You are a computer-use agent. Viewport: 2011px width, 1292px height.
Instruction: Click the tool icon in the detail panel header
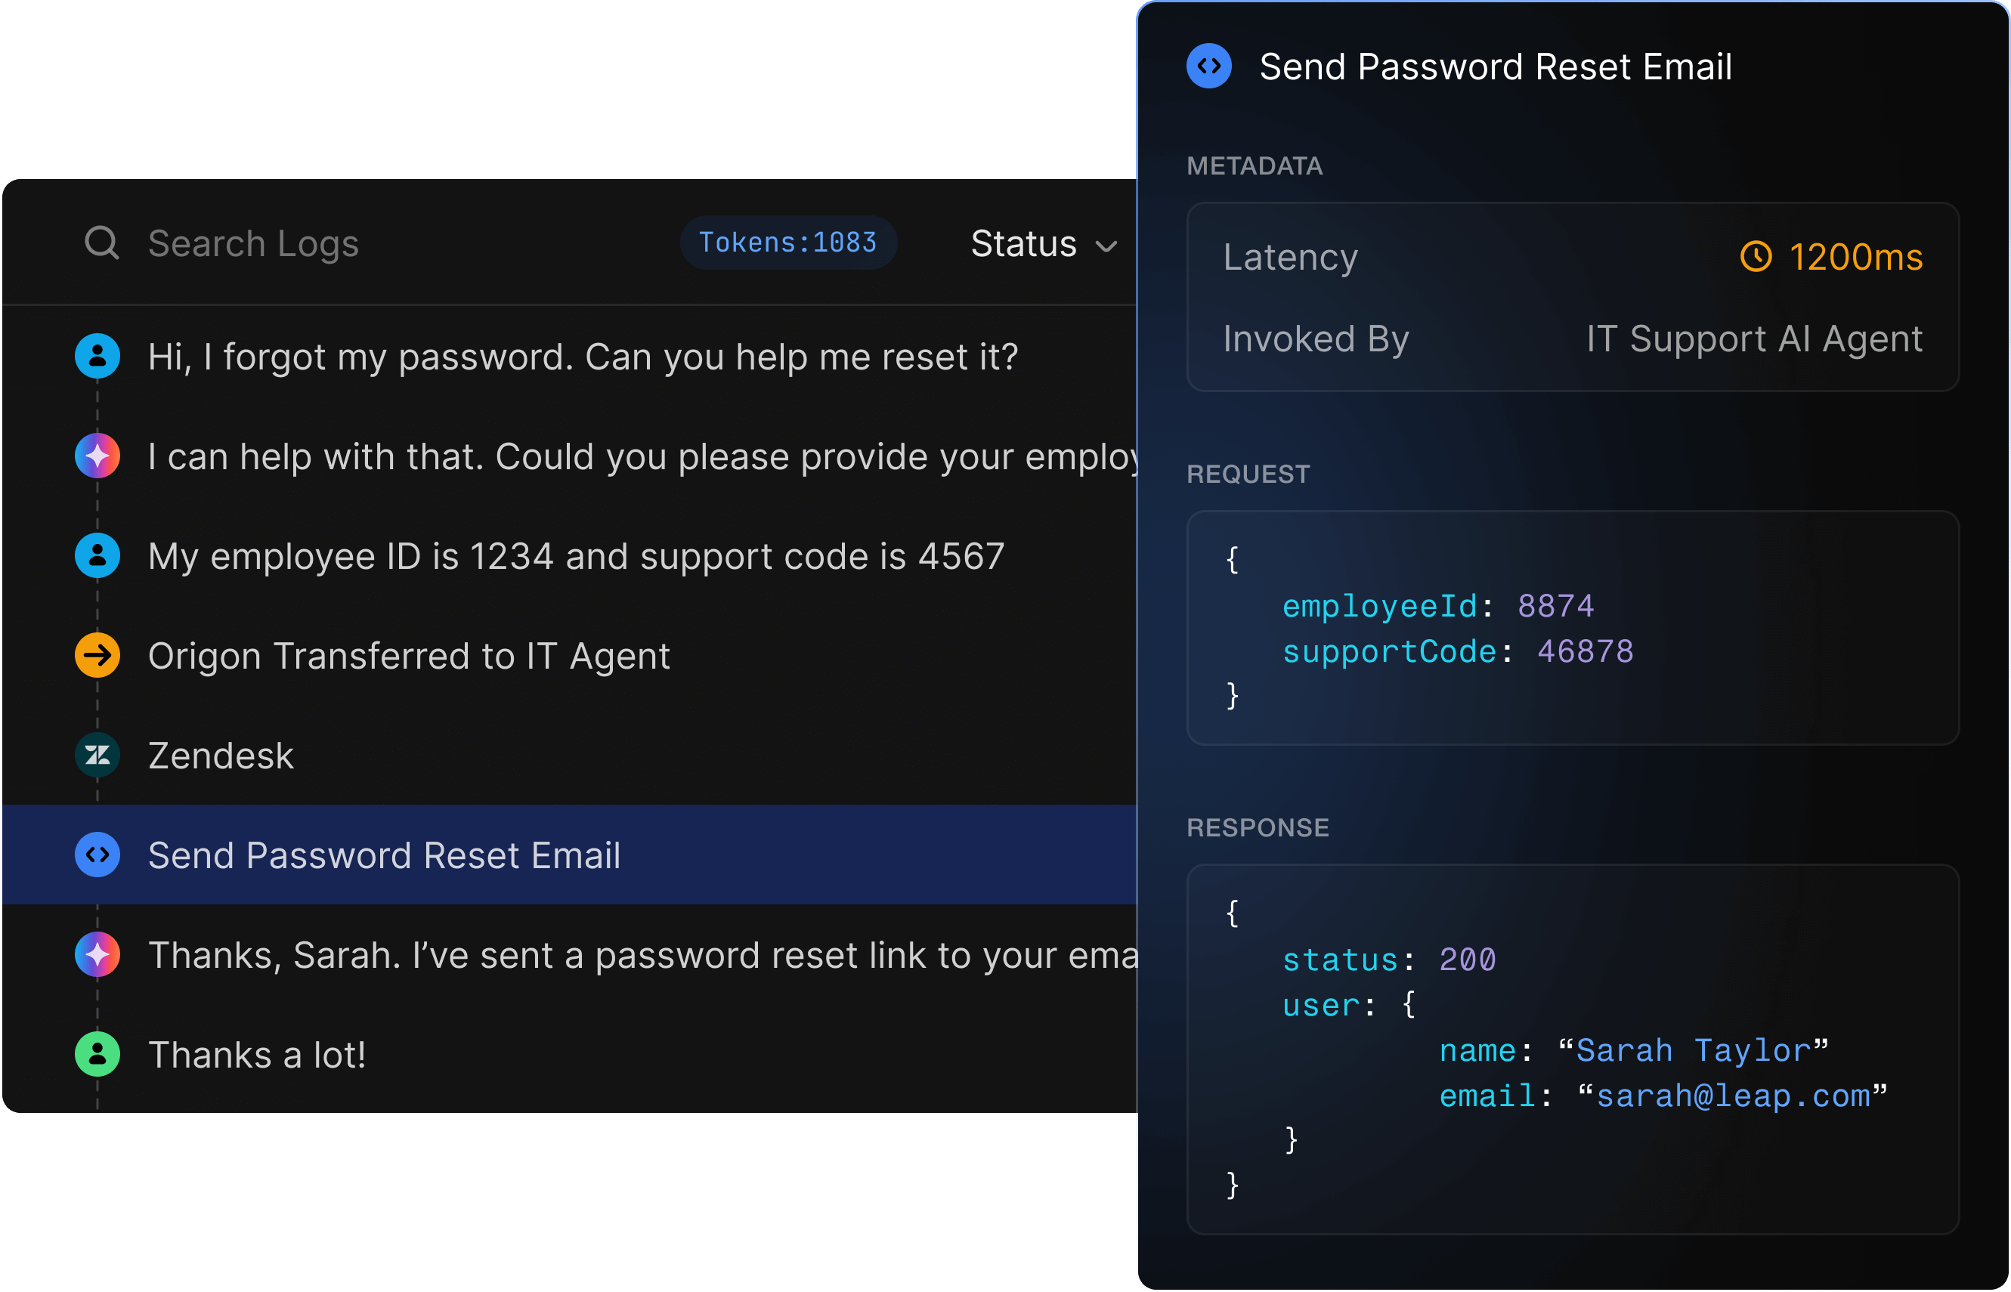click(1208, 65)
